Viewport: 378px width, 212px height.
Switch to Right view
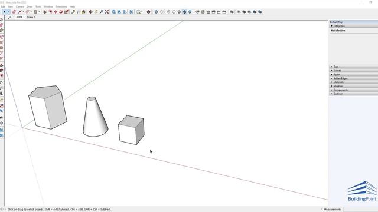[x=213, y=12]
